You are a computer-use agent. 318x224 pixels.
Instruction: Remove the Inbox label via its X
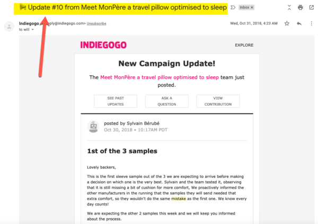coord(252,7)
